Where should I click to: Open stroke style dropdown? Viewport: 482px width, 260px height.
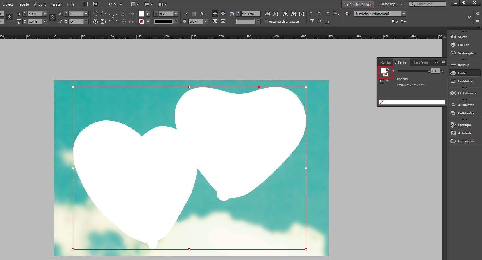pyautogui.click(x=176, y=21)
